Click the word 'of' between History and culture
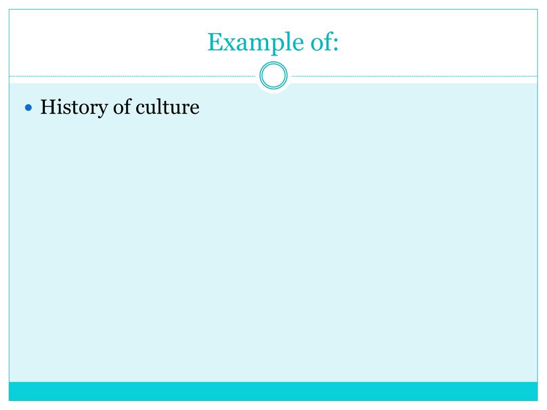The width and height of the screenshot is (547, 410). (122, 107)
